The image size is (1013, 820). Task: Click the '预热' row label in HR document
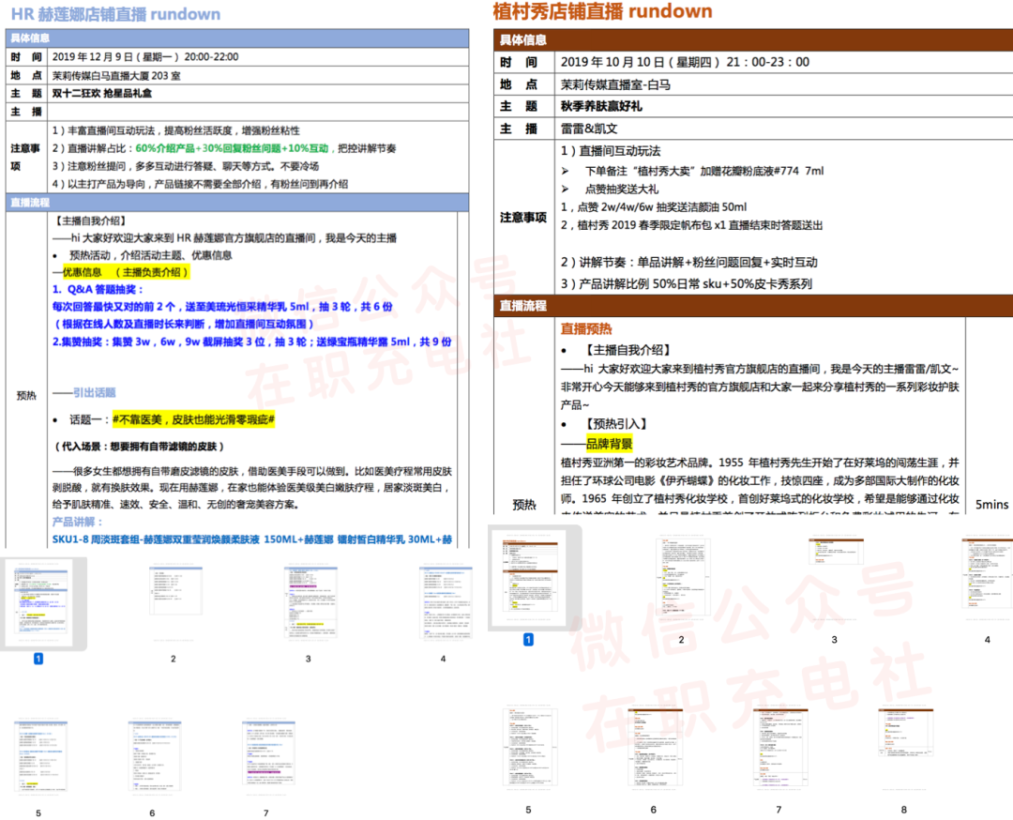[26, 396]
